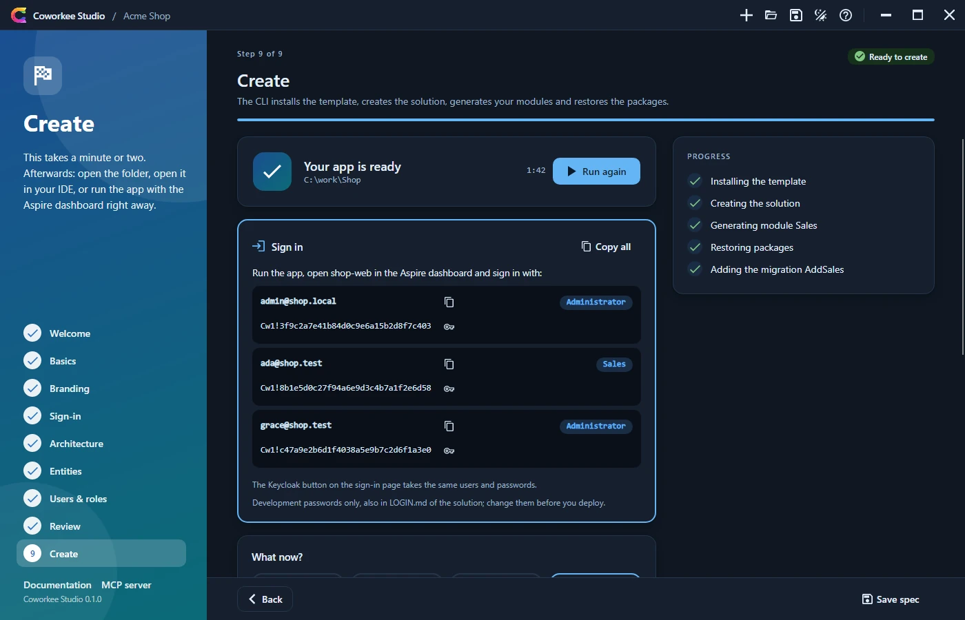Click the key icon beside the admin@shop.local password

(x=449, y=327)
